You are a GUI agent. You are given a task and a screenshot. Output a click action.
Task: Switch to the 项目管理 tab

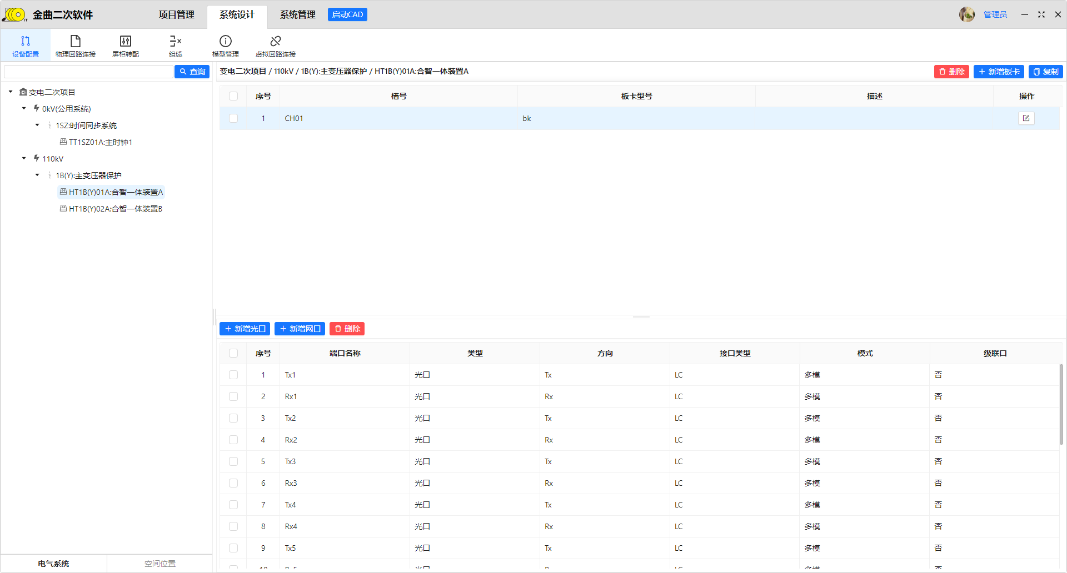177,15
